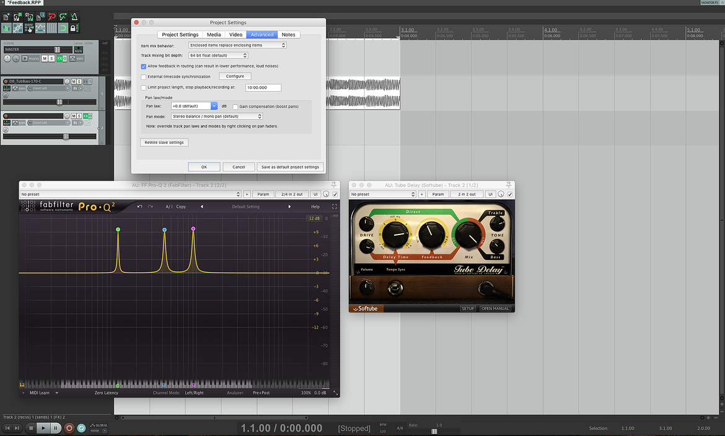Click Configure timecode button
Screen dimensions: 725x436
(x=235, y=76)
